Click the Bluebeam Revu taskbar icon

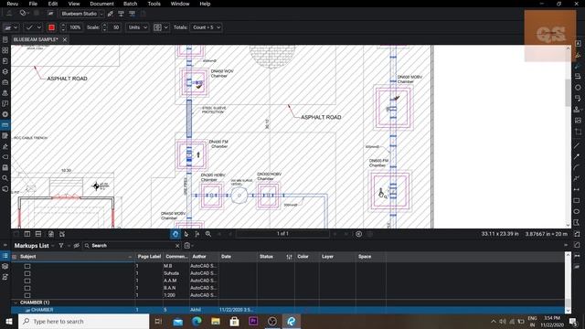(x=291, y=322)
